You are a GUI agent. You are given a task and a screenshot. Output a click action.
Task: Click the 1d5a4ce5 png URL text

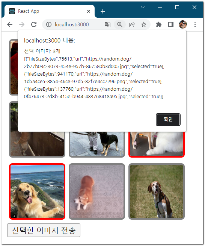[75, 81]
